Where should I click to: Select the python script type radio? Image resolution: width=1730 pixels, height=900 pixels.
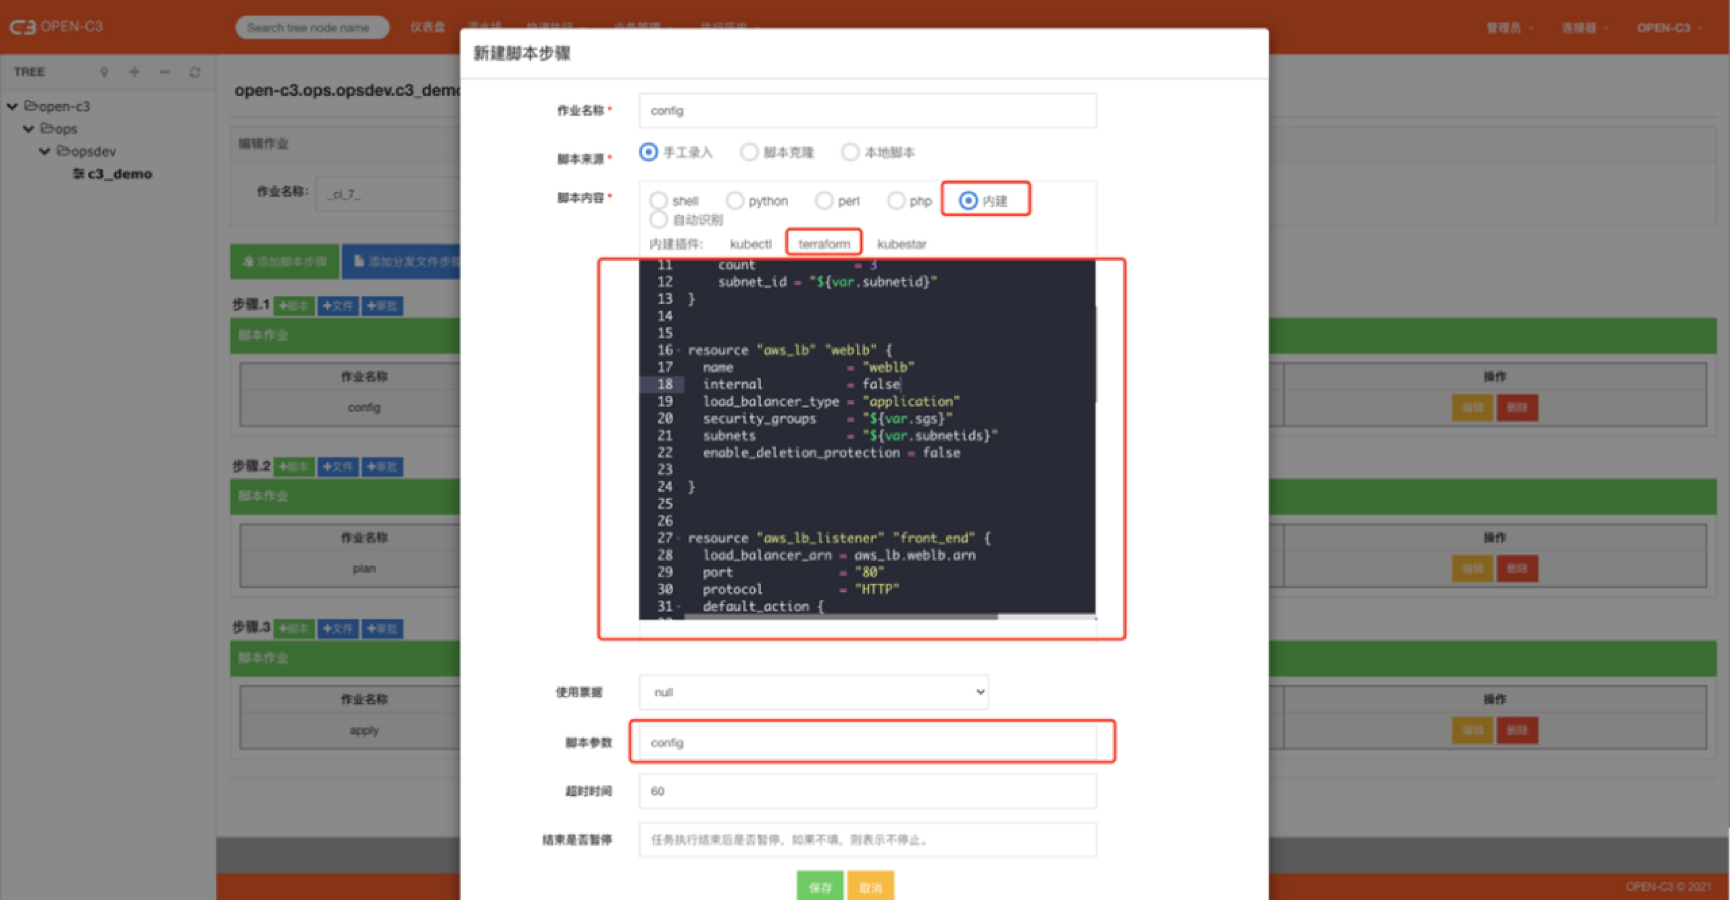coord(735,201)
